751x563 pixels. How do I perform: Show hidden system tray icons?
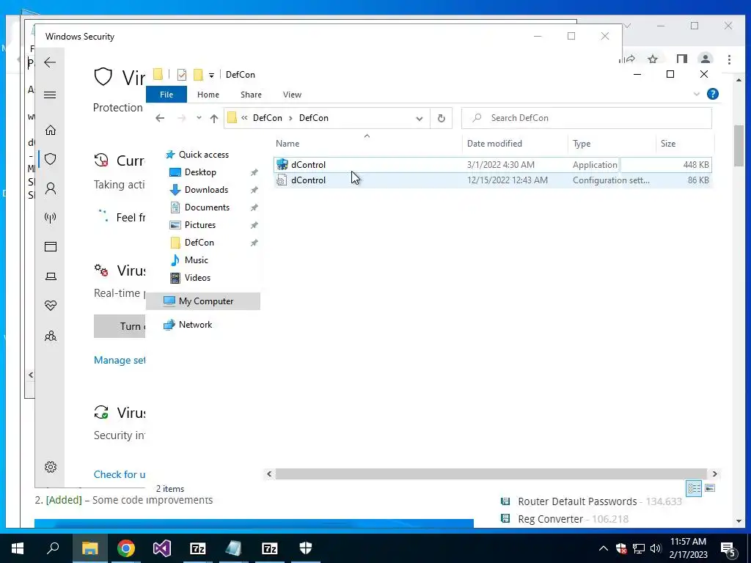pos(604,548)
